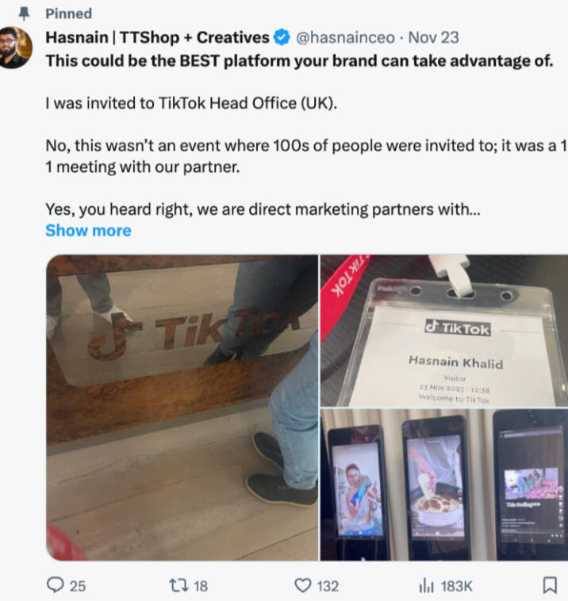Open the visitor badge photo

[x=444, y=331]
